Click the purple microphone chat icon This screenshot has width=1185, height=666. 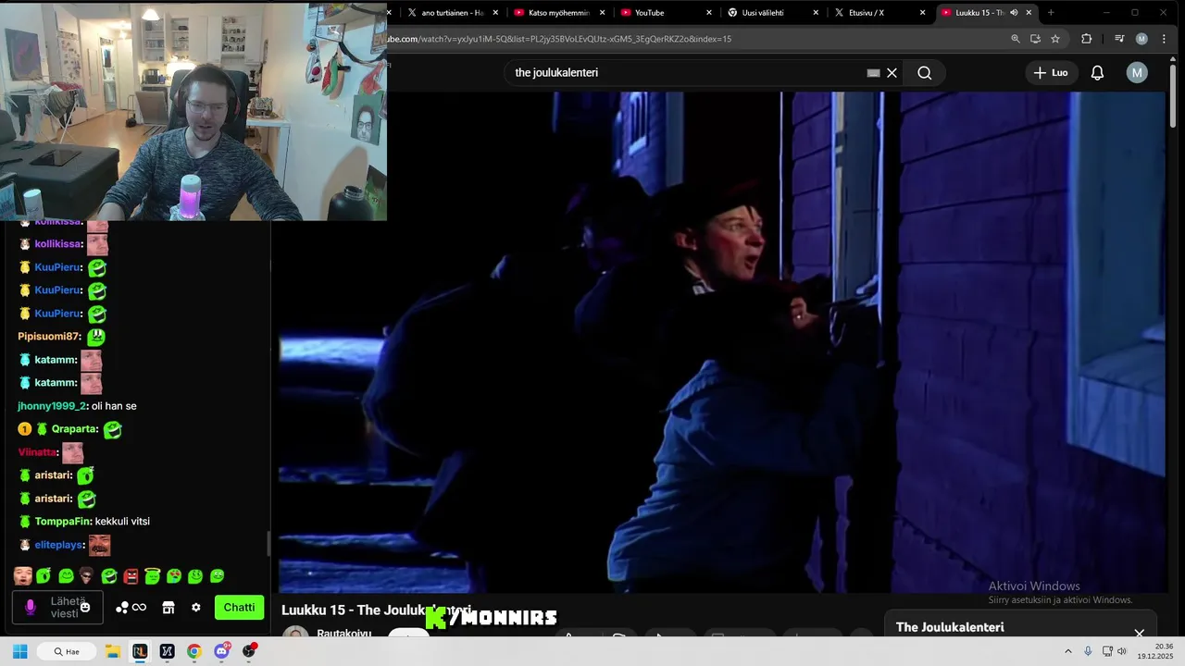(31, 608)
